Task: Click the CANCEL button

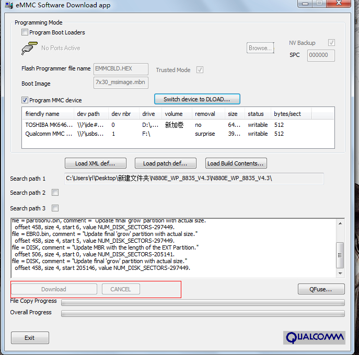Action: coord(121,289)
